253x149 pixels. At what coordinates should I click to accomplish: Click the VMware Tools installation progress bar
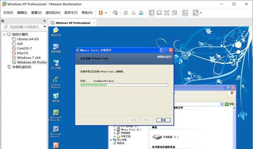124,85
